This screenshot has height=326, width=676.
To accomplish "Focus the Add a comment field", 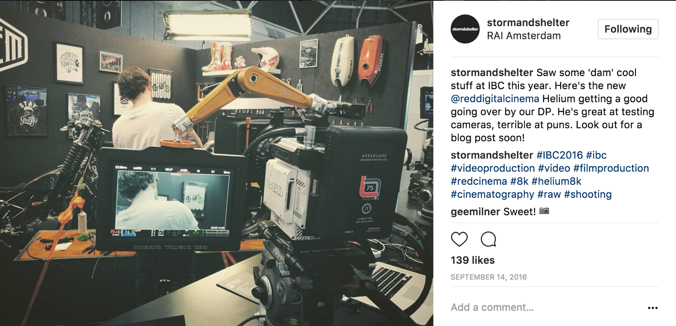I will [x=545, y=307].
